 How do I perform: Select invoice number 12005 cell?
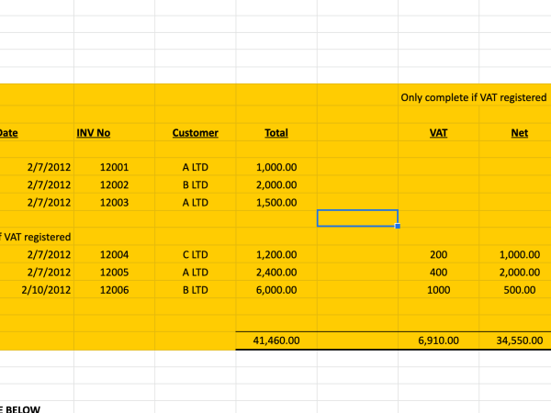(114, 272)
